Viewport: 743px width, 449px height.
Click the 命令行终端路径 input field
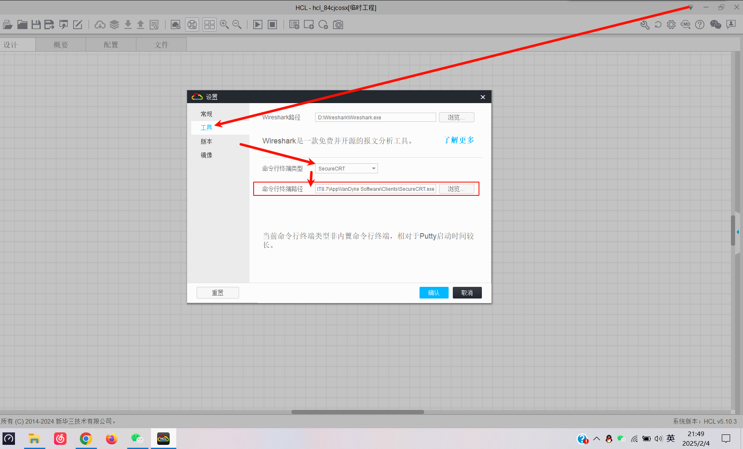coord(375,189)
